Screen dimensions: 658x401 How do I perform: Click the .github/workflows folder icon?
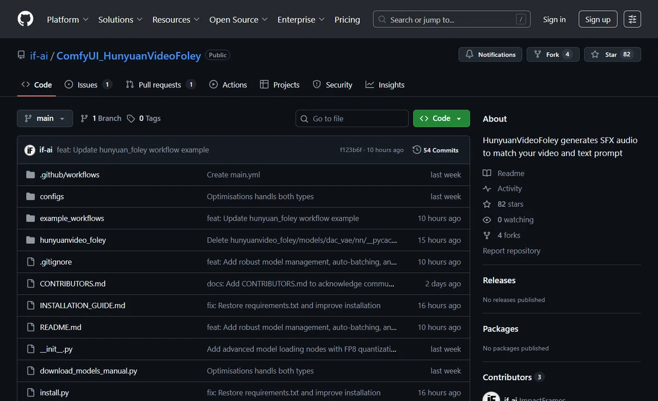click(31, 175)
